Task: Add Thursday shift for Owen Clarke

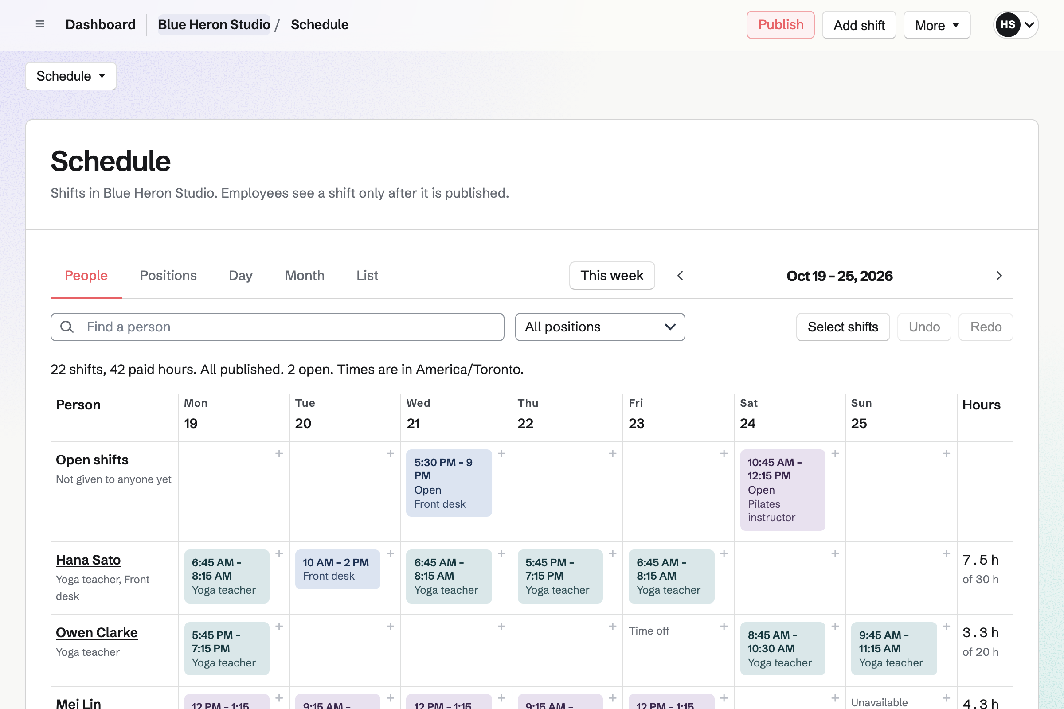Action: click(613, 627)
